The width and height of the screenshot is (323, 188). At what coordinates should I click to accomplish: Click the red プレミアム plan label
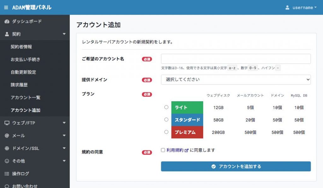click(x=187, y=132)
